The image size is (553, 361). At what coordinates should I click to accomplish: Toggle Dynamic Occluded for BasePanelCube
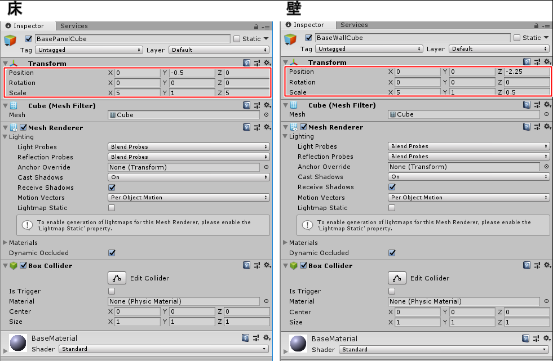(112, 252)
